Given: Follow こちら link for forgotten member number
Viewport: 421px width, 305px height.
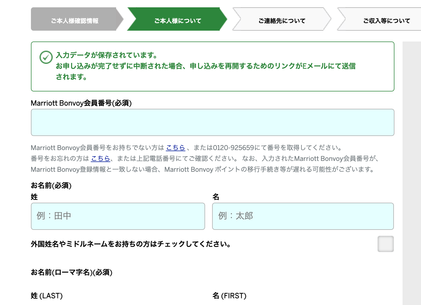Looking at the screenshot, I should tap(100, 158).
